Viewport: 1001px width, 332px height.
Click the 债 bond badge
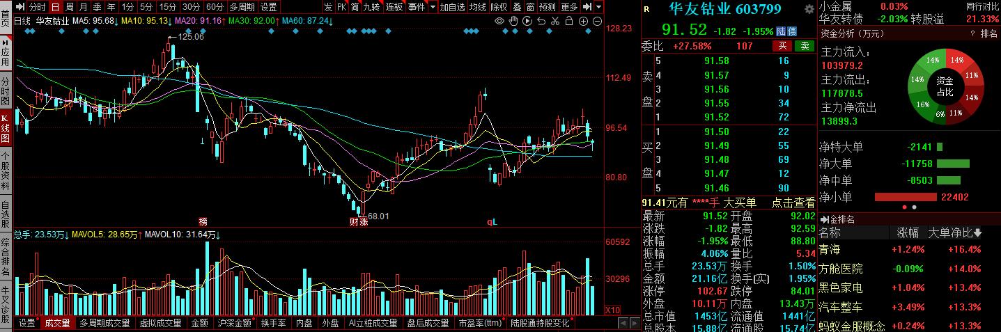[x=792, y=31]
